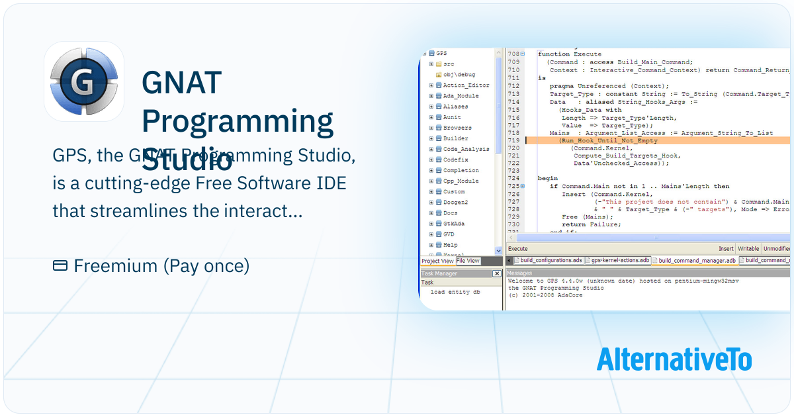Click the Help project icon
794x417 pixels.
point(439,244)
